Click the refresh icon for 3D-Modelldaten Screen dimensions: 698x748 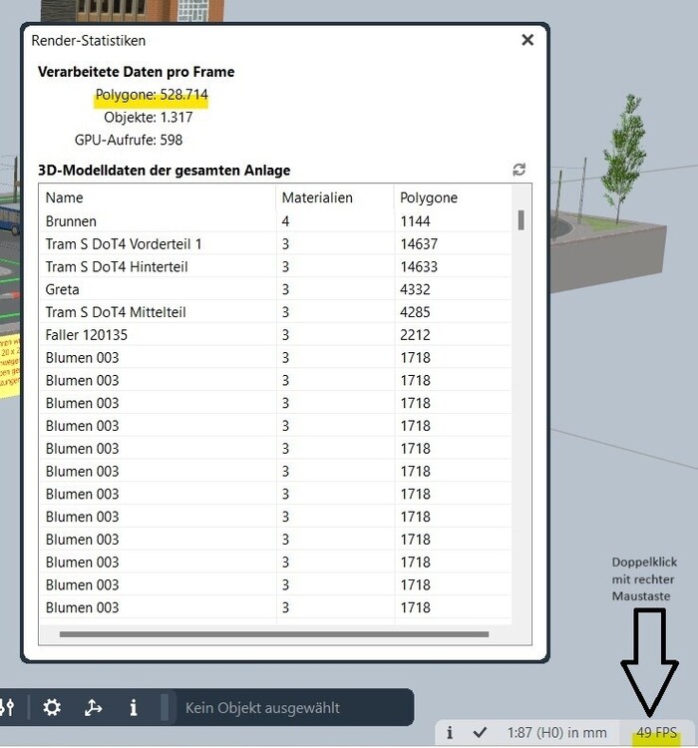coord(520,170)
